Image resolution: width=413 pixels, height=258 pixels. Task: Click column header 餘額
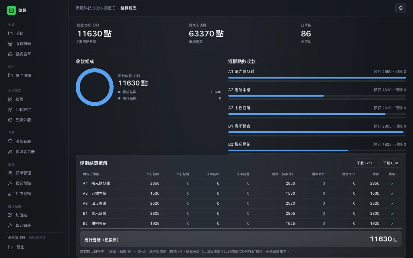376,174
